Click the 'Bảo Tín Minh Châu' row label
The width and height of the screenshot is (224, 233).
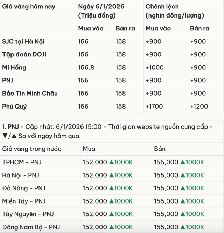click(x=30, y=94)
